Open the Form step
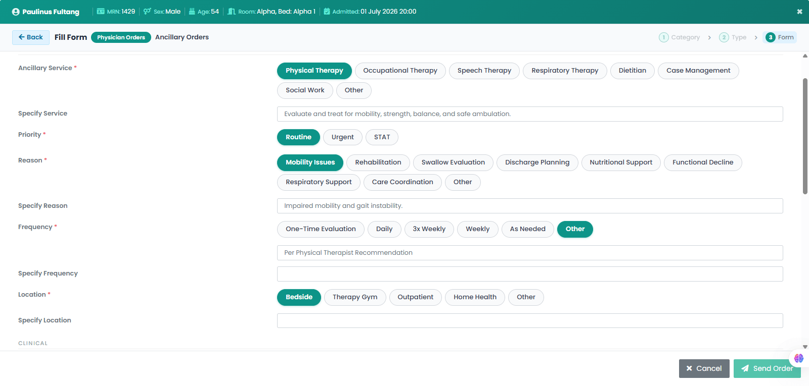The height and width of the screenshot is (386, 809). [x=780, y=37]
